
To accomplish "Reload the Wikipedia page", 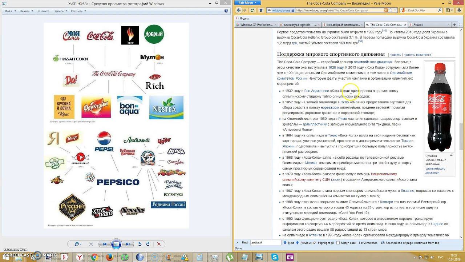I will click(x=253, y=10).
